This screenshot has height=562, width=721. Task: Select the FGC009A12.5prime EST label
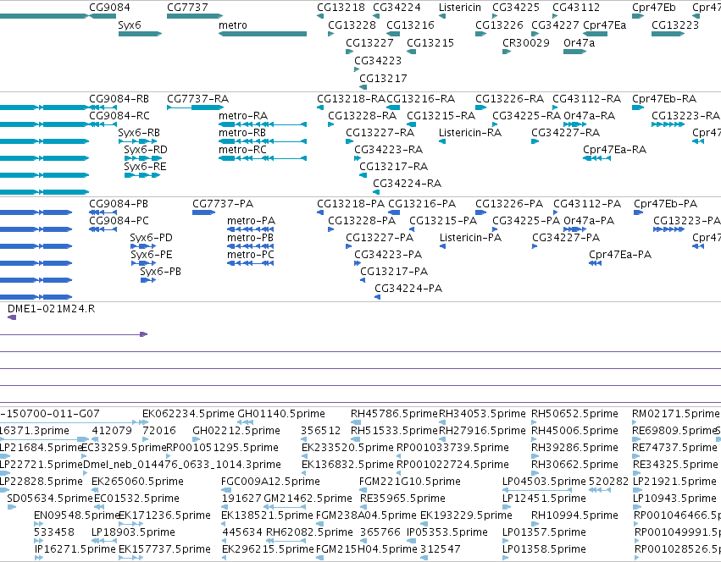pos(270,482)
